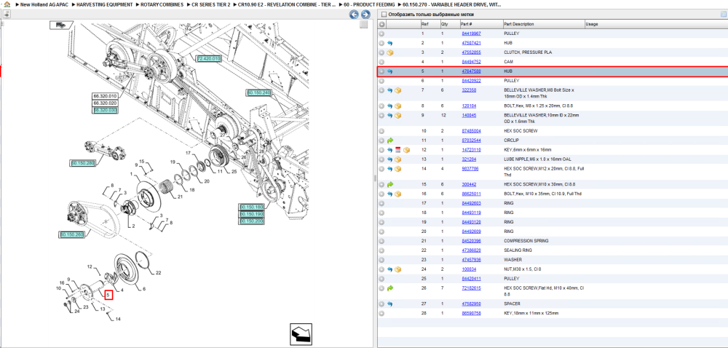This screenshot has height=348, width=728.
Task: Expand row for part 84494752 CAM
Action: pos(381,62)
